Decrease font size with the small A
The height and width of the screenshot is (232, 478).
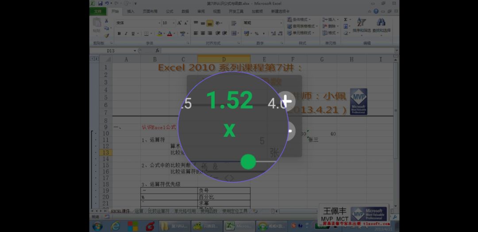pyautogui.click(x=186, y=23)
